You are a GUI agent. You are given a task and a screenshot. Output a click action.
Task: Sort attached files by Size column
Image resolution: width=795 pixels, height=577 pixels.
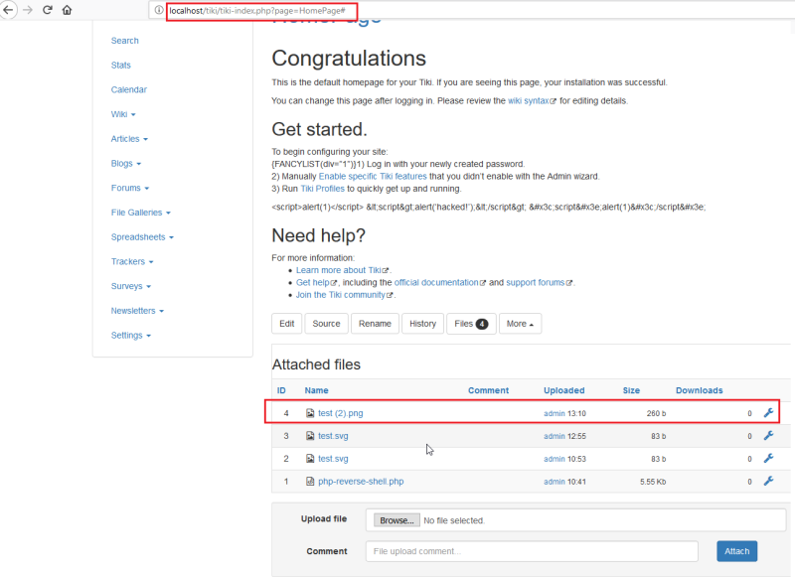(x=631, y=390)
